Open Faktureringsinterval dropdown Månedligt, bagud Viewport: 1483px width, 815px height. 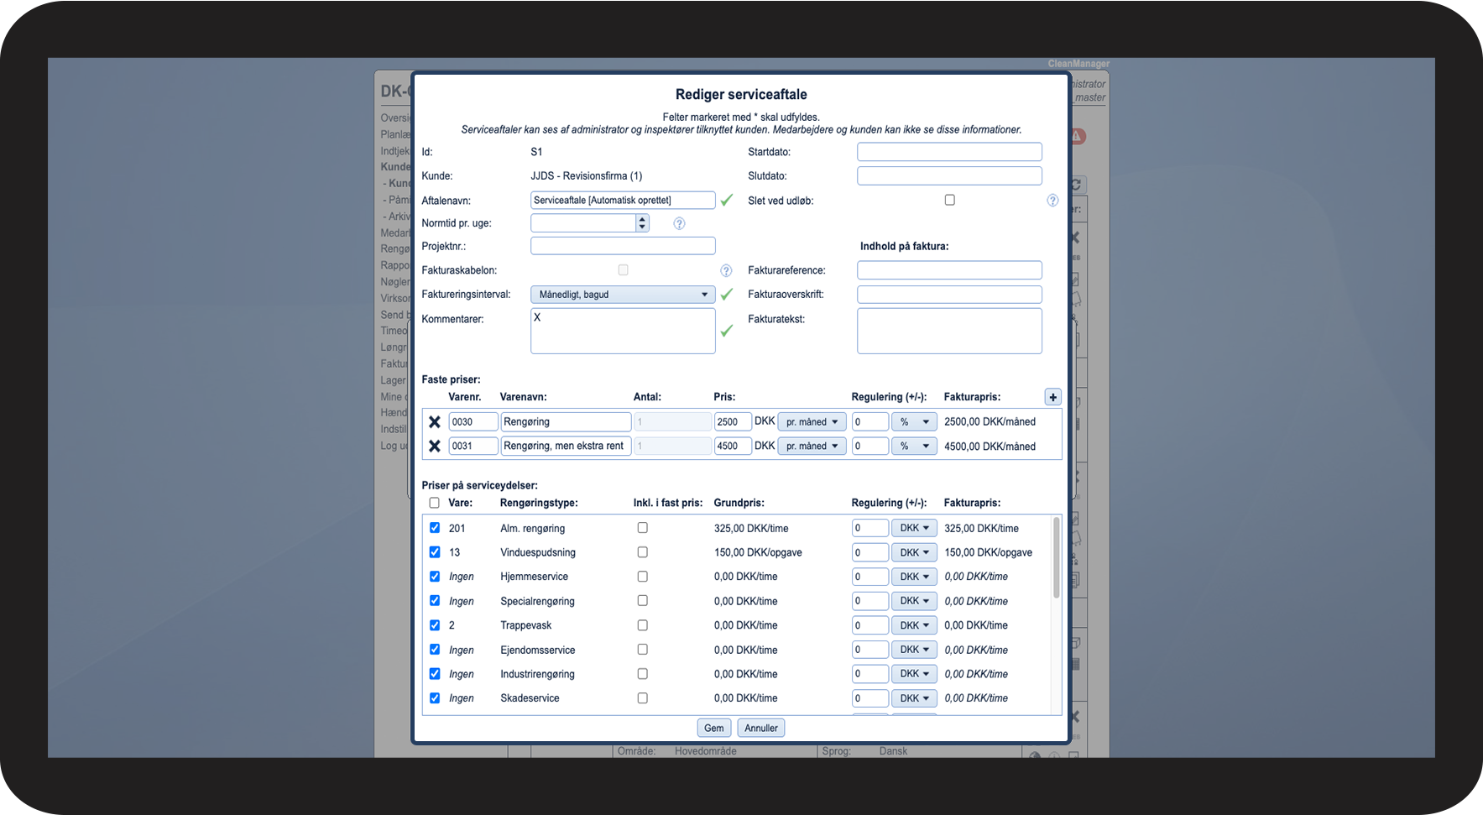click(x=623, y=295)
